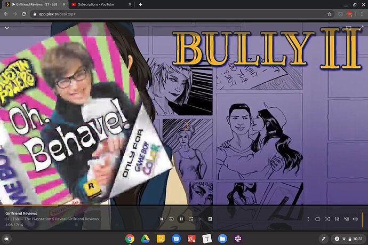This screenshot has width=368, height=245.
Task: Open Google Drive from the shelf
Action: (x=145, y=239)
